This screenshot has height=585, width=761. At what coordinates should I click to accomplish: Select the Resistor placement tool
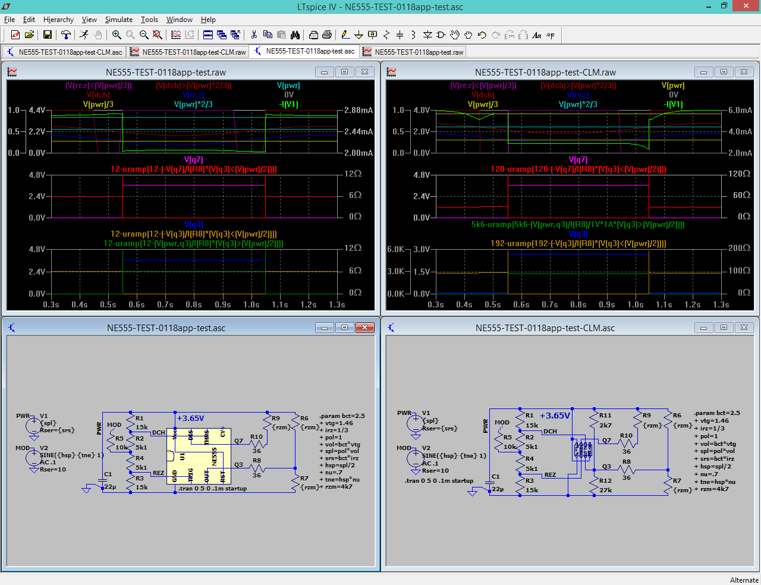[386, 35]
